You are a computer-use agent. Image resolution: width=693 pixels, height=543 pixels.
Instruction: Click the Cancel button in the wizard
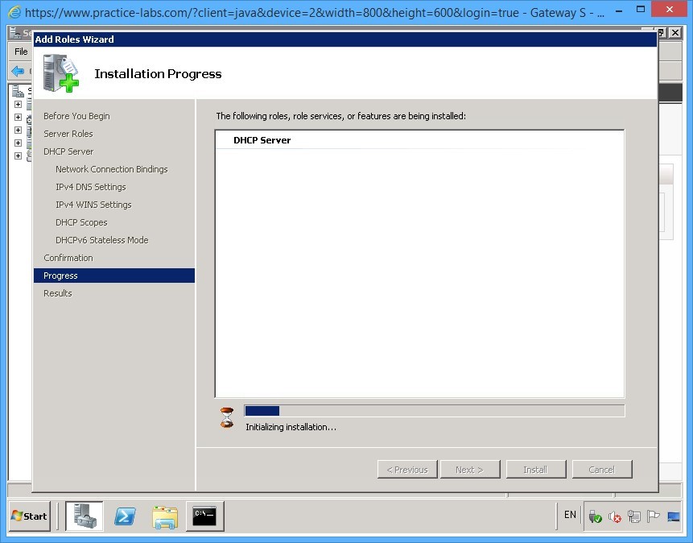[602, 469]
